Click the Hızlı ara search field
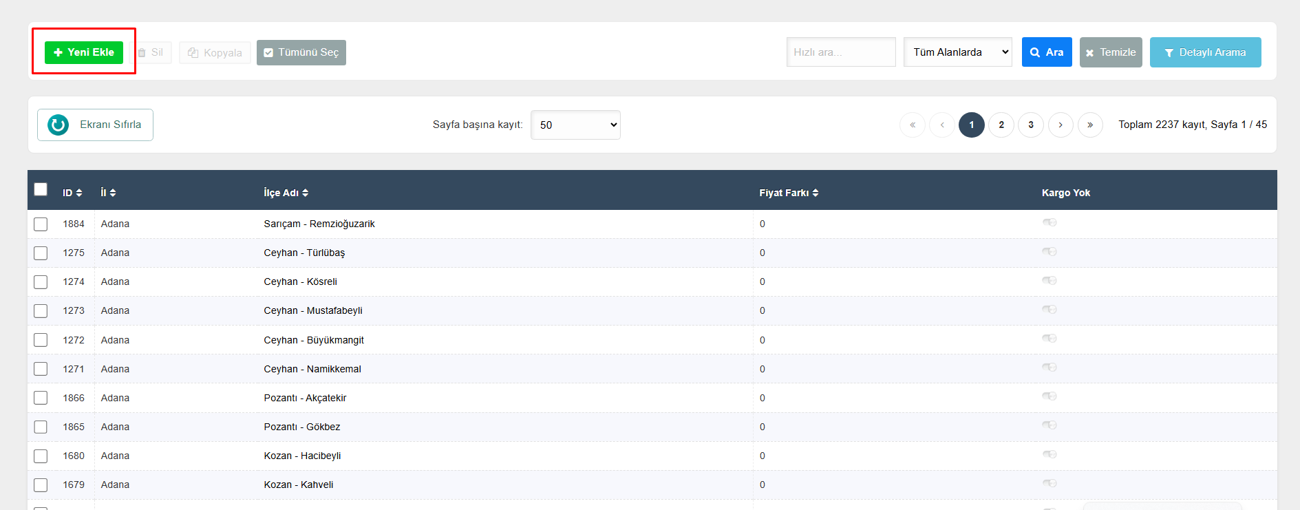Image resolution: width=1300 pixels, height=510 pixels. coord(841,52)
